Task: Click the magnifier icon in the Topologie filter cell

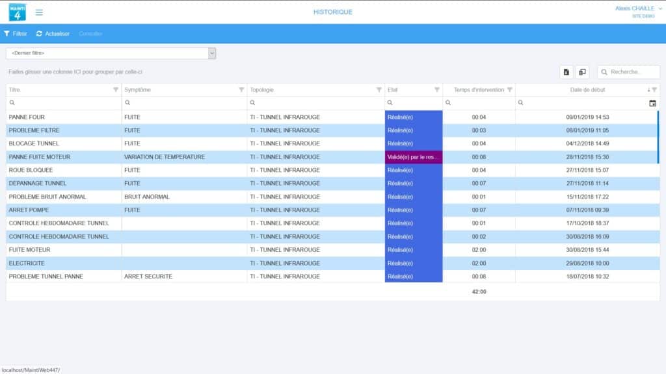Action: point(254,103)
